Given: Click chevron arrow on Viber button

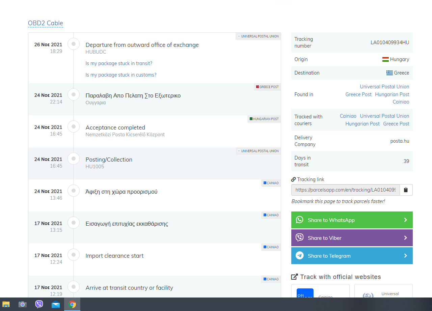Looking at the screenshot, I should pyautogui.click(x=406, y=238).
